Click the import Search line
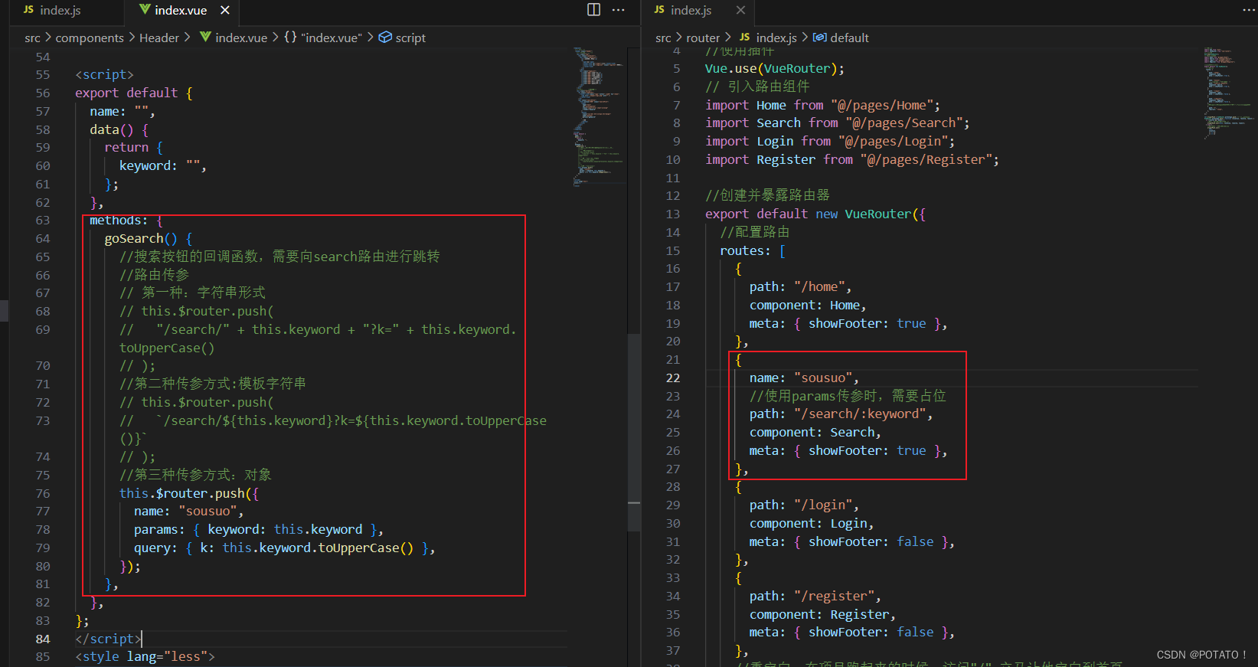Viewport: 1258px width, 667px height. click(838, 123)
